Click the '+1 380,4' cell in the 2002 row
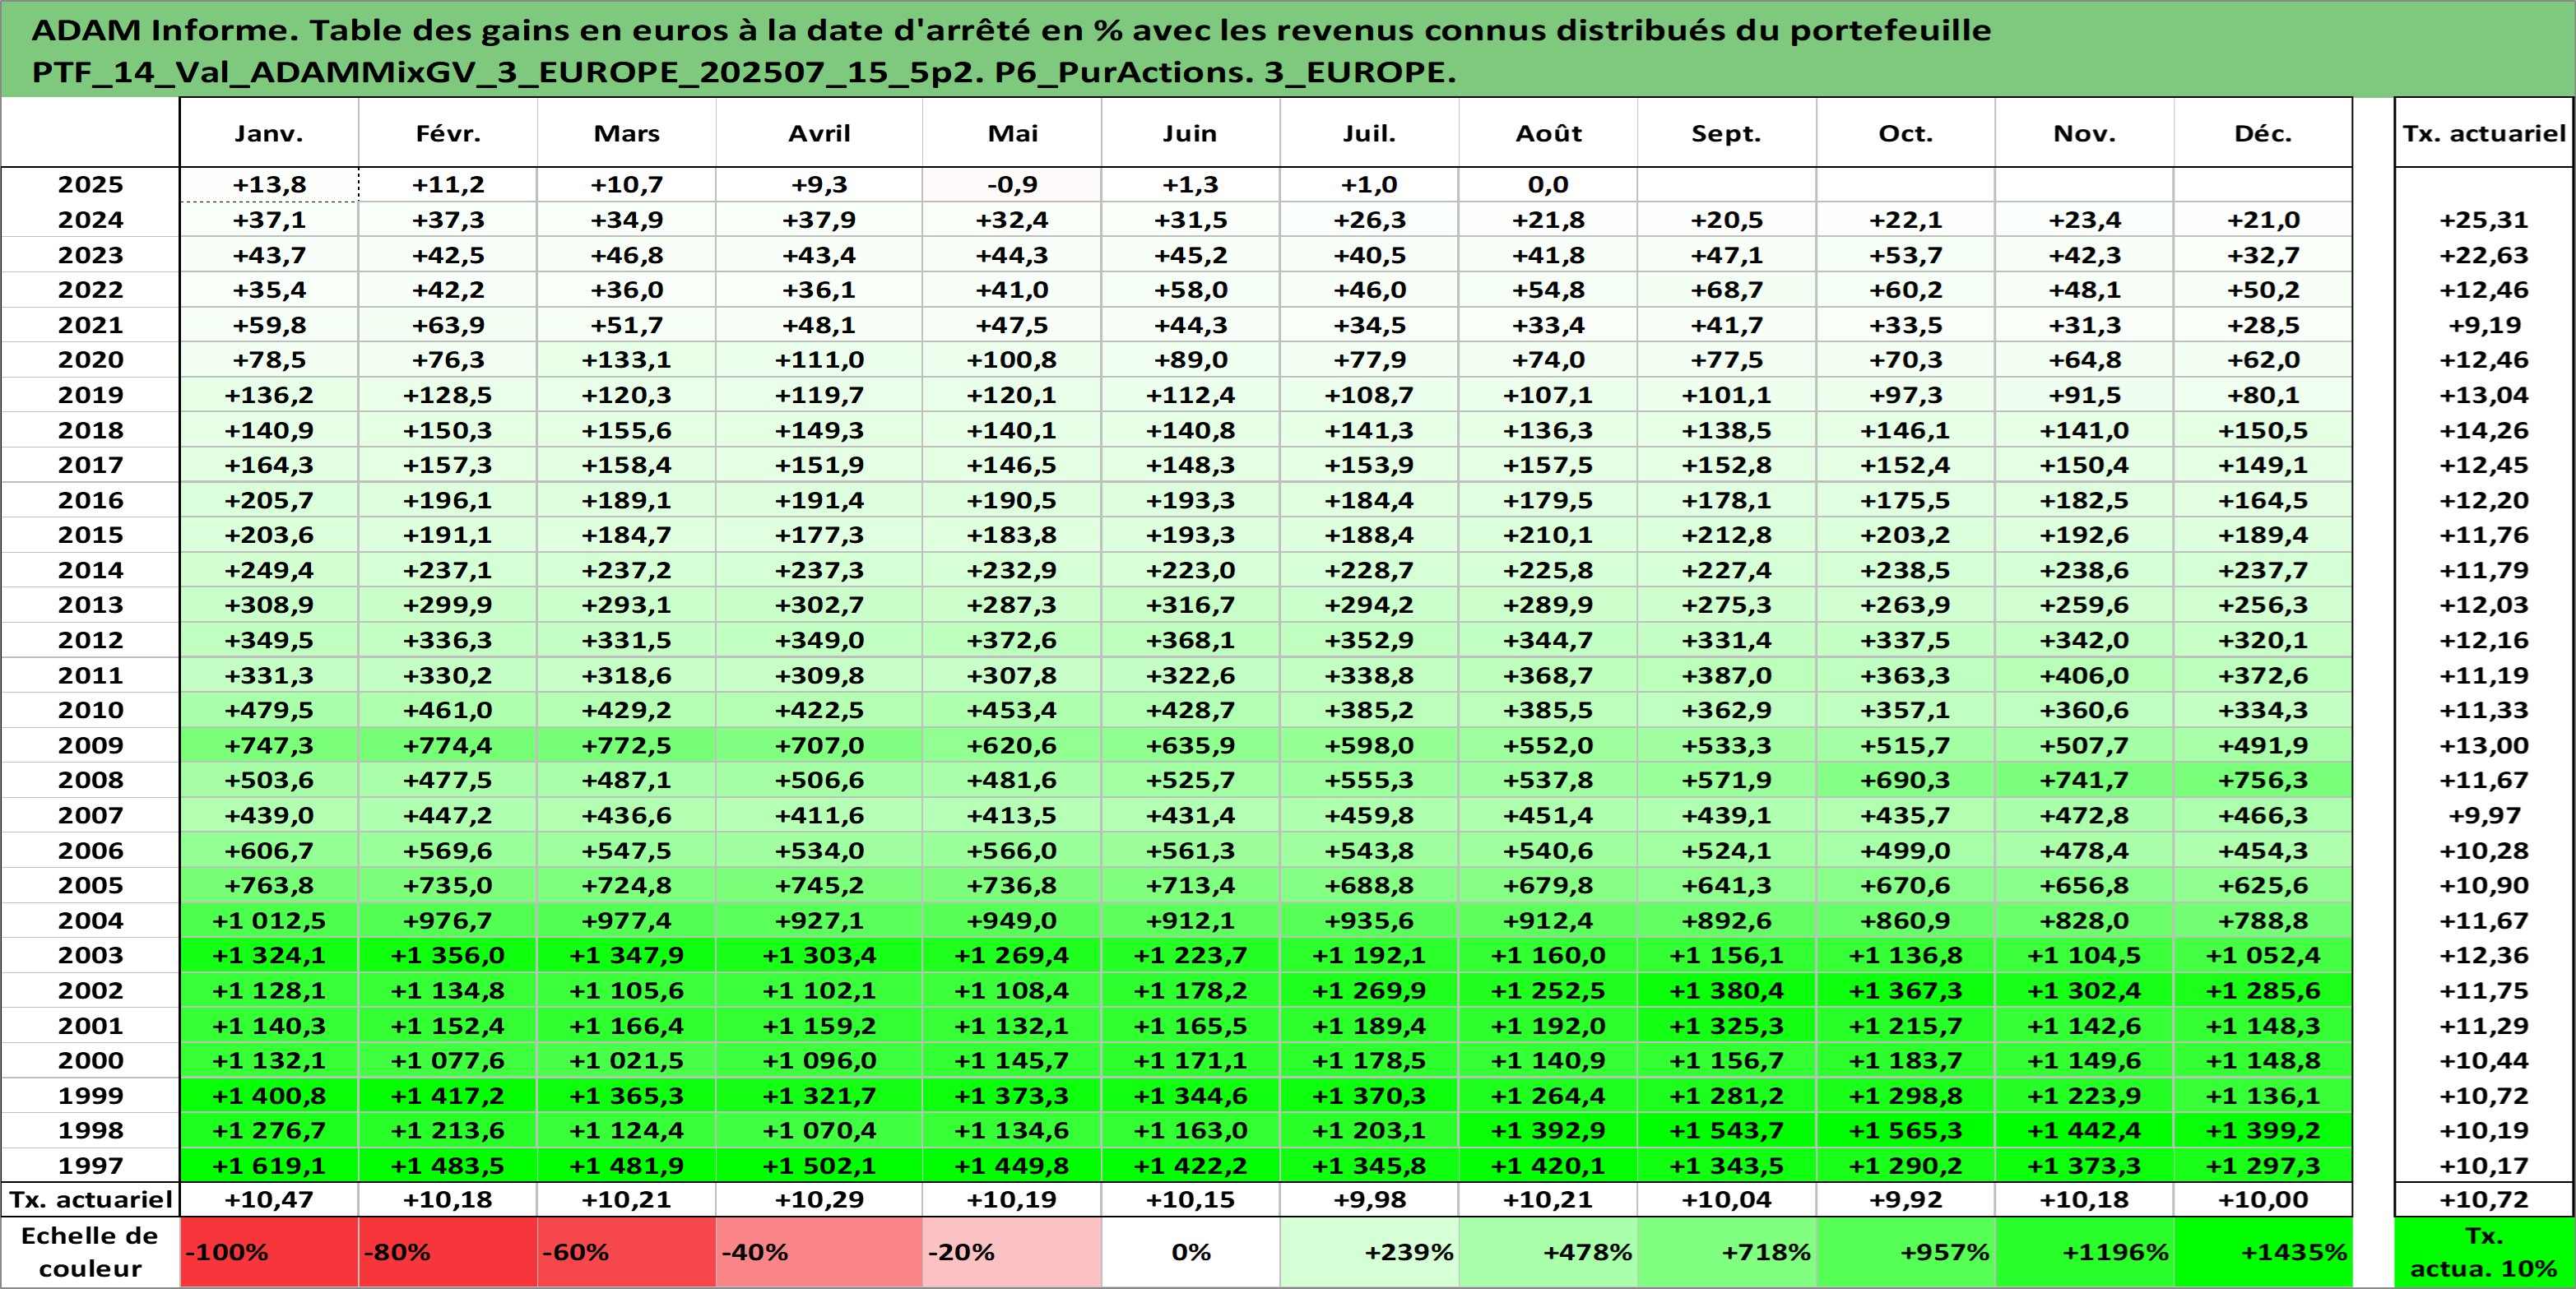Viewport: 2576px width, 1289px height. tap(1726, 990)
